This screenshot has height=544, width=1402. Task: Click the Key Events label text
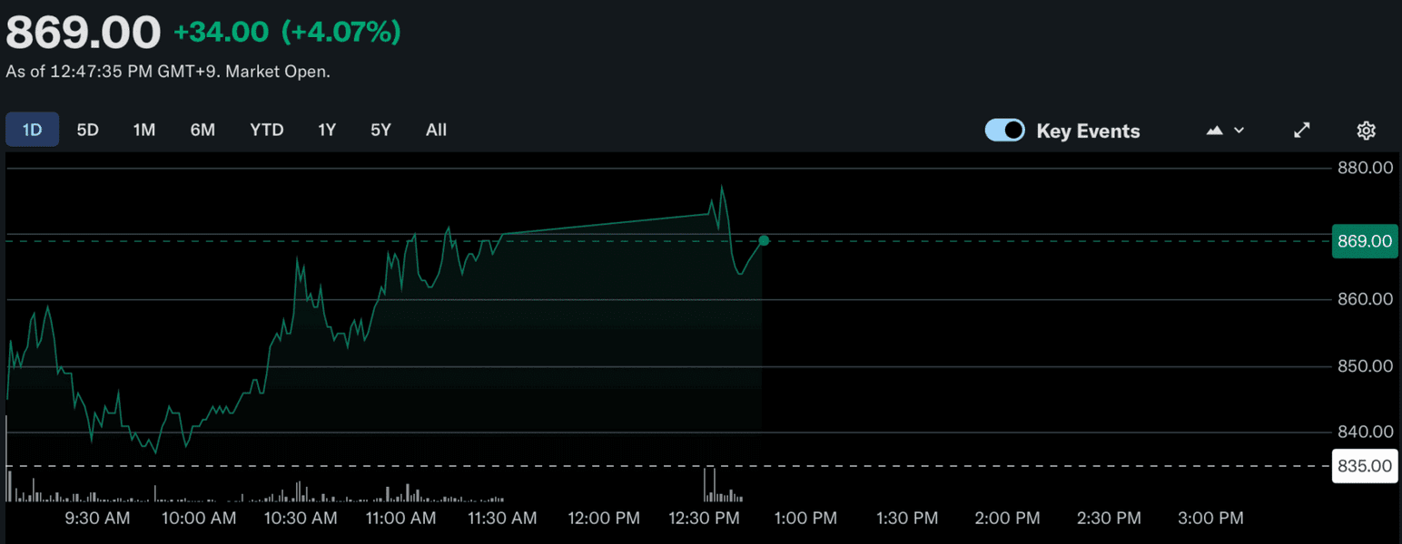(1088, 131)
